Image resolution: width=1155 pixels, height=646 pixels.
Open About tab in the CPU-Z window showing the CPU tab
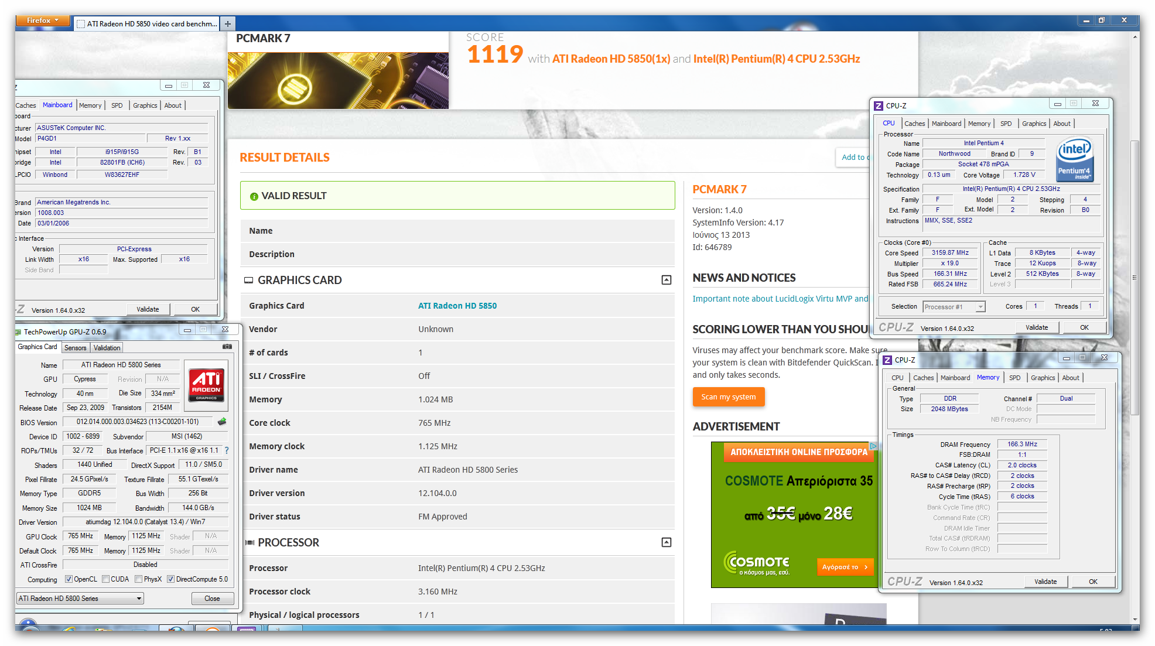point(1061,124)
